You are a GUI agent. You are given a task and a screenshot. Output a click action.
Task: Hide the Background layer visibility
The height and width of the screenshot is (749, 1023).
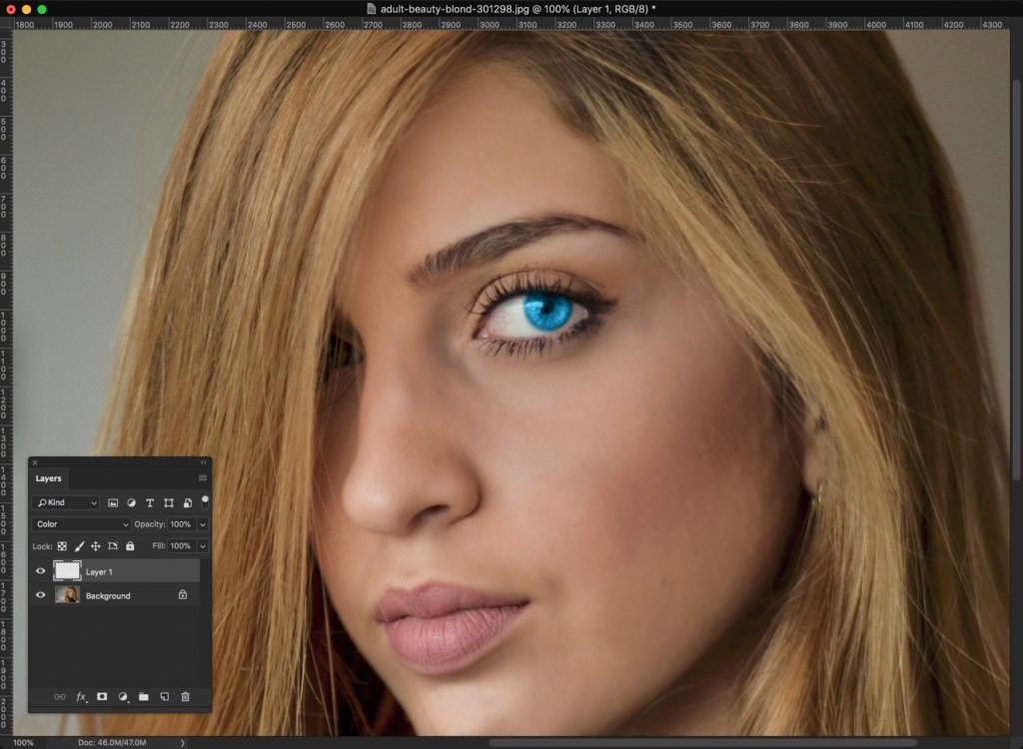click(40, 595)
